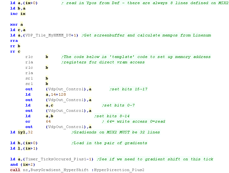
Task: Click the "or" instruction before 64
Action: (28, 121)
